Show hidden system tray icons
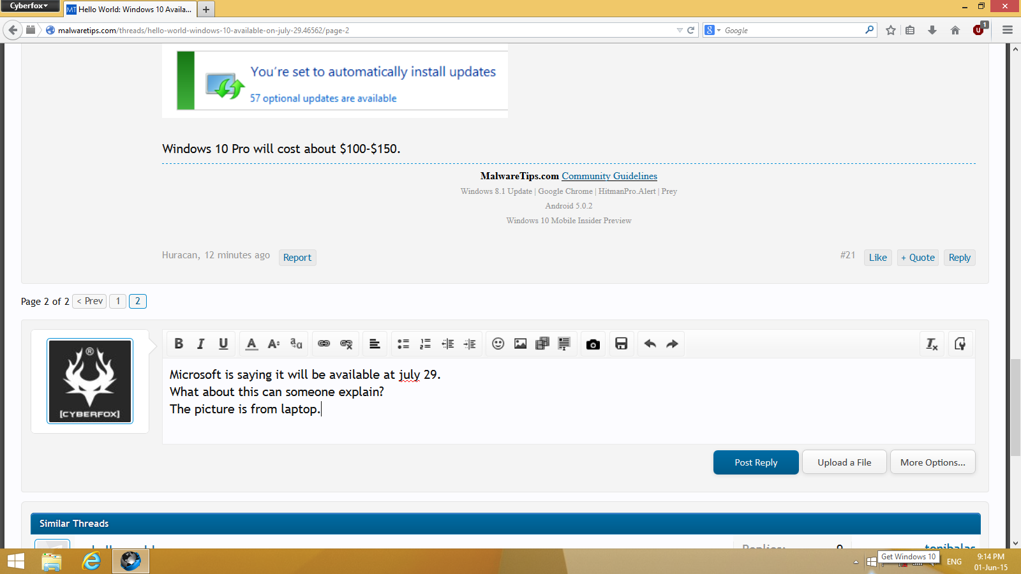Image resolution: width=1021 pixels, height=574 pixels. [856, 562]
